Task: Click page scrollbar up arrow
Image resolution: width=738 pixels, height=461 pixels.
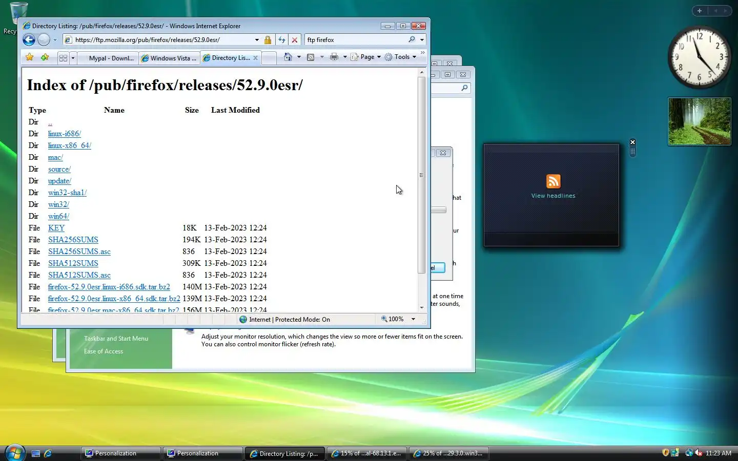Action: click(422, 72)
